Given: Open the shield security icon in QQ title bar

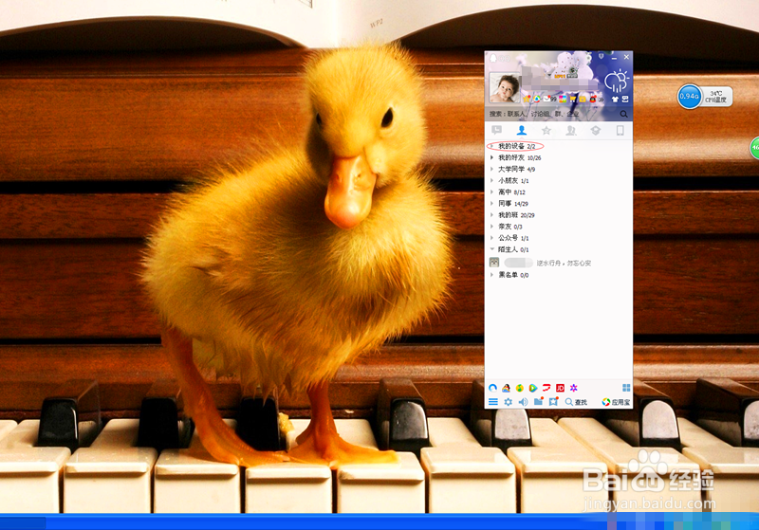Looking at the screenshot, I should [602, 56].
